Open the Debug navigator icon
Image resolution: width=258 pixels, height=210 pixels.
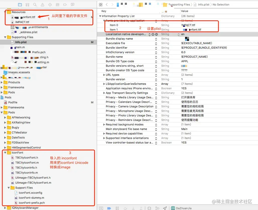click(x=57, y=5)
